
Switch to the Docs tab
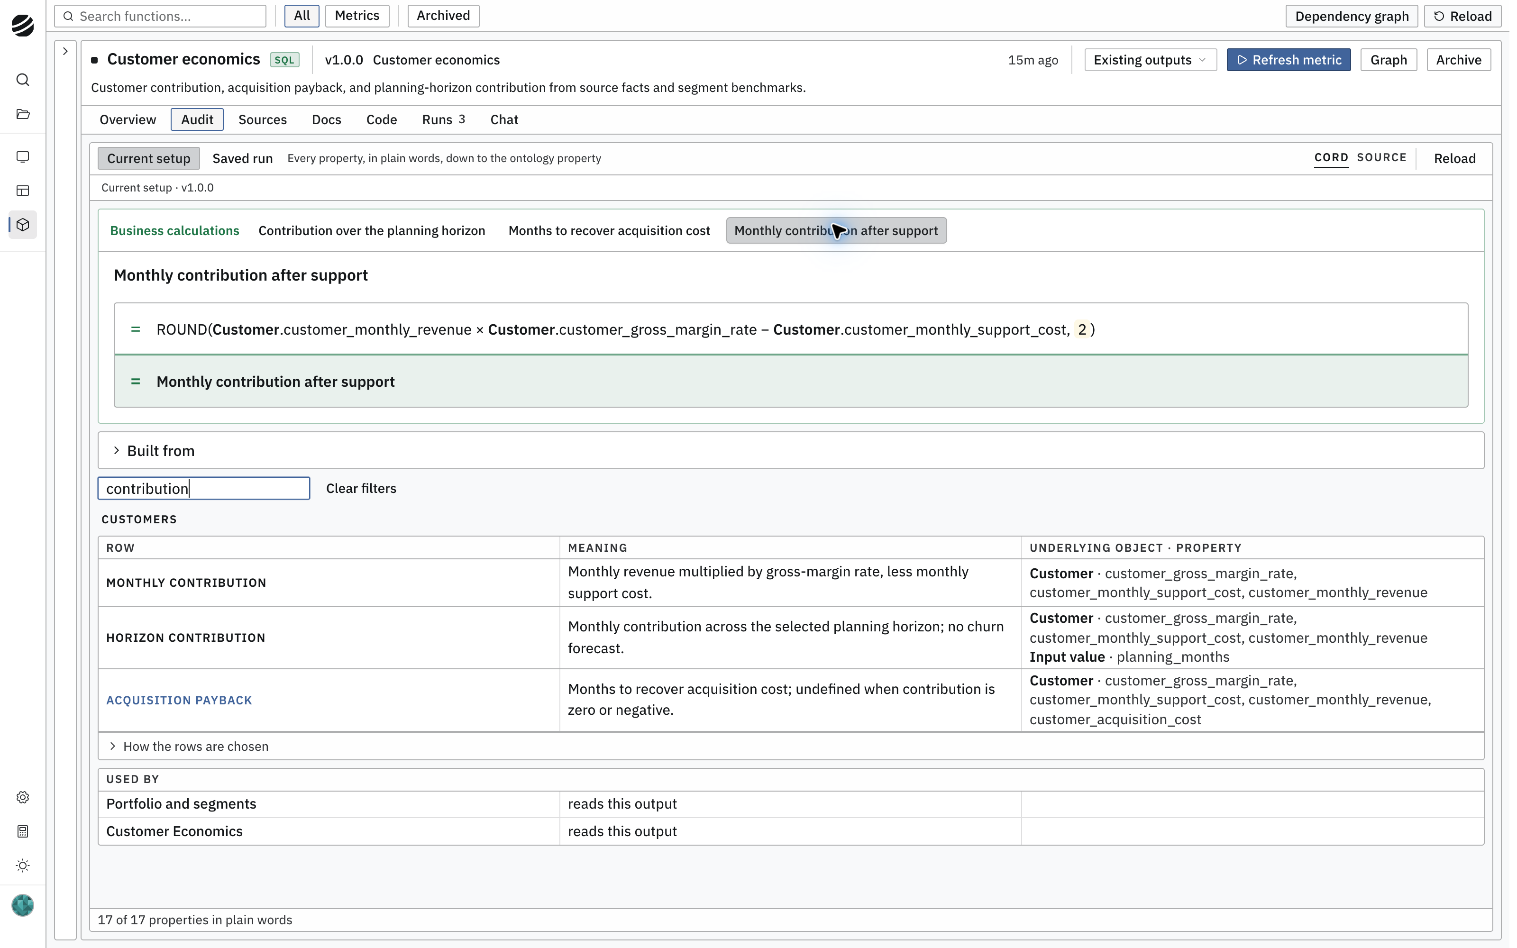pos(327,120)
